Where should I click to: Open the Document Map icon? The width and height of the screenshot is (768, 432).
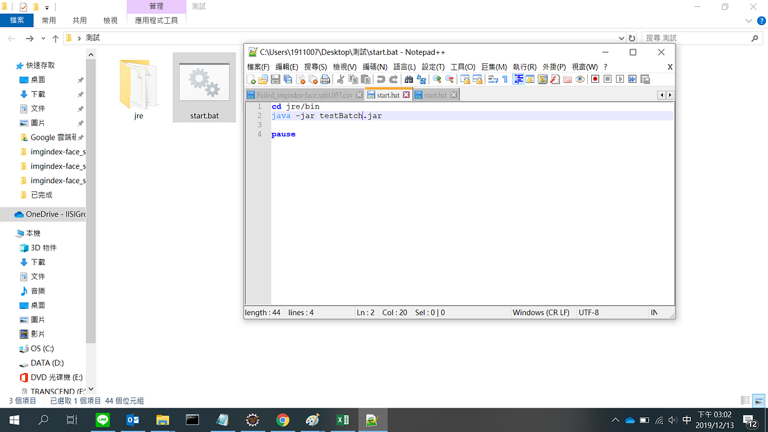tap(543, 79)
